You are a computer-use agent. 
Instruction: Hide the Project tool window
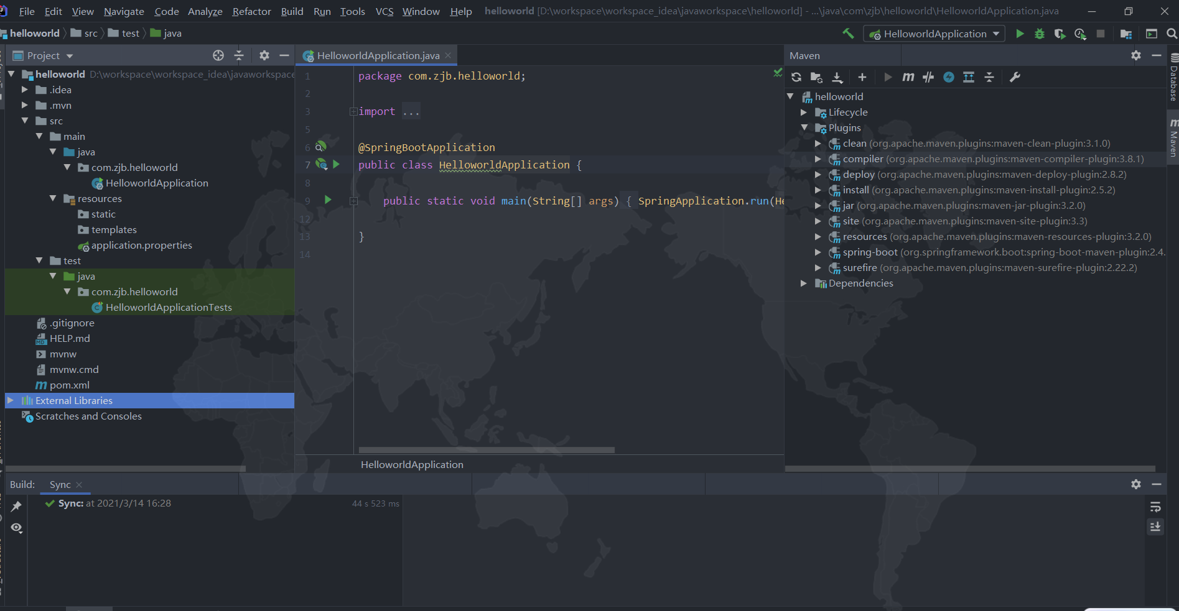click(284, 55)
